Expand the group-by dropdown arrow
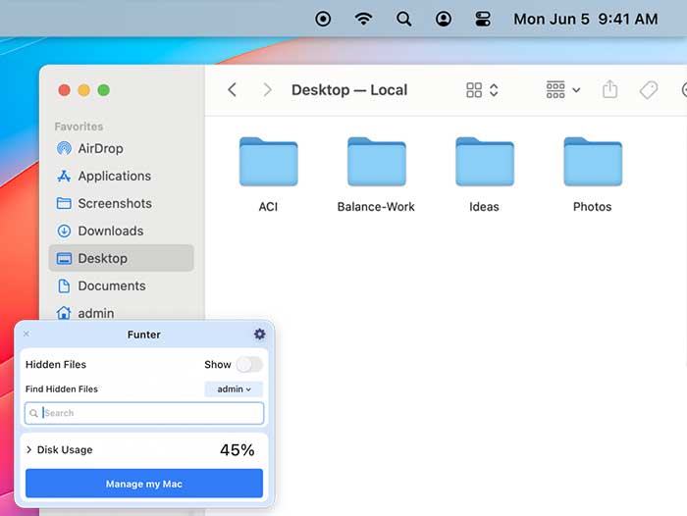 click(x=577, y=90)
